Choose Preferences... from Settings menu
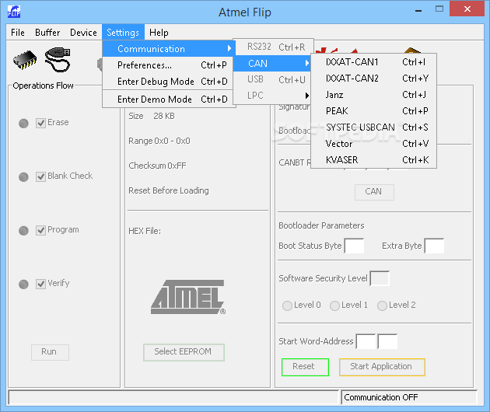Image resolution: width=490 pixels, height=412 pixels. [x=169, y=65]
